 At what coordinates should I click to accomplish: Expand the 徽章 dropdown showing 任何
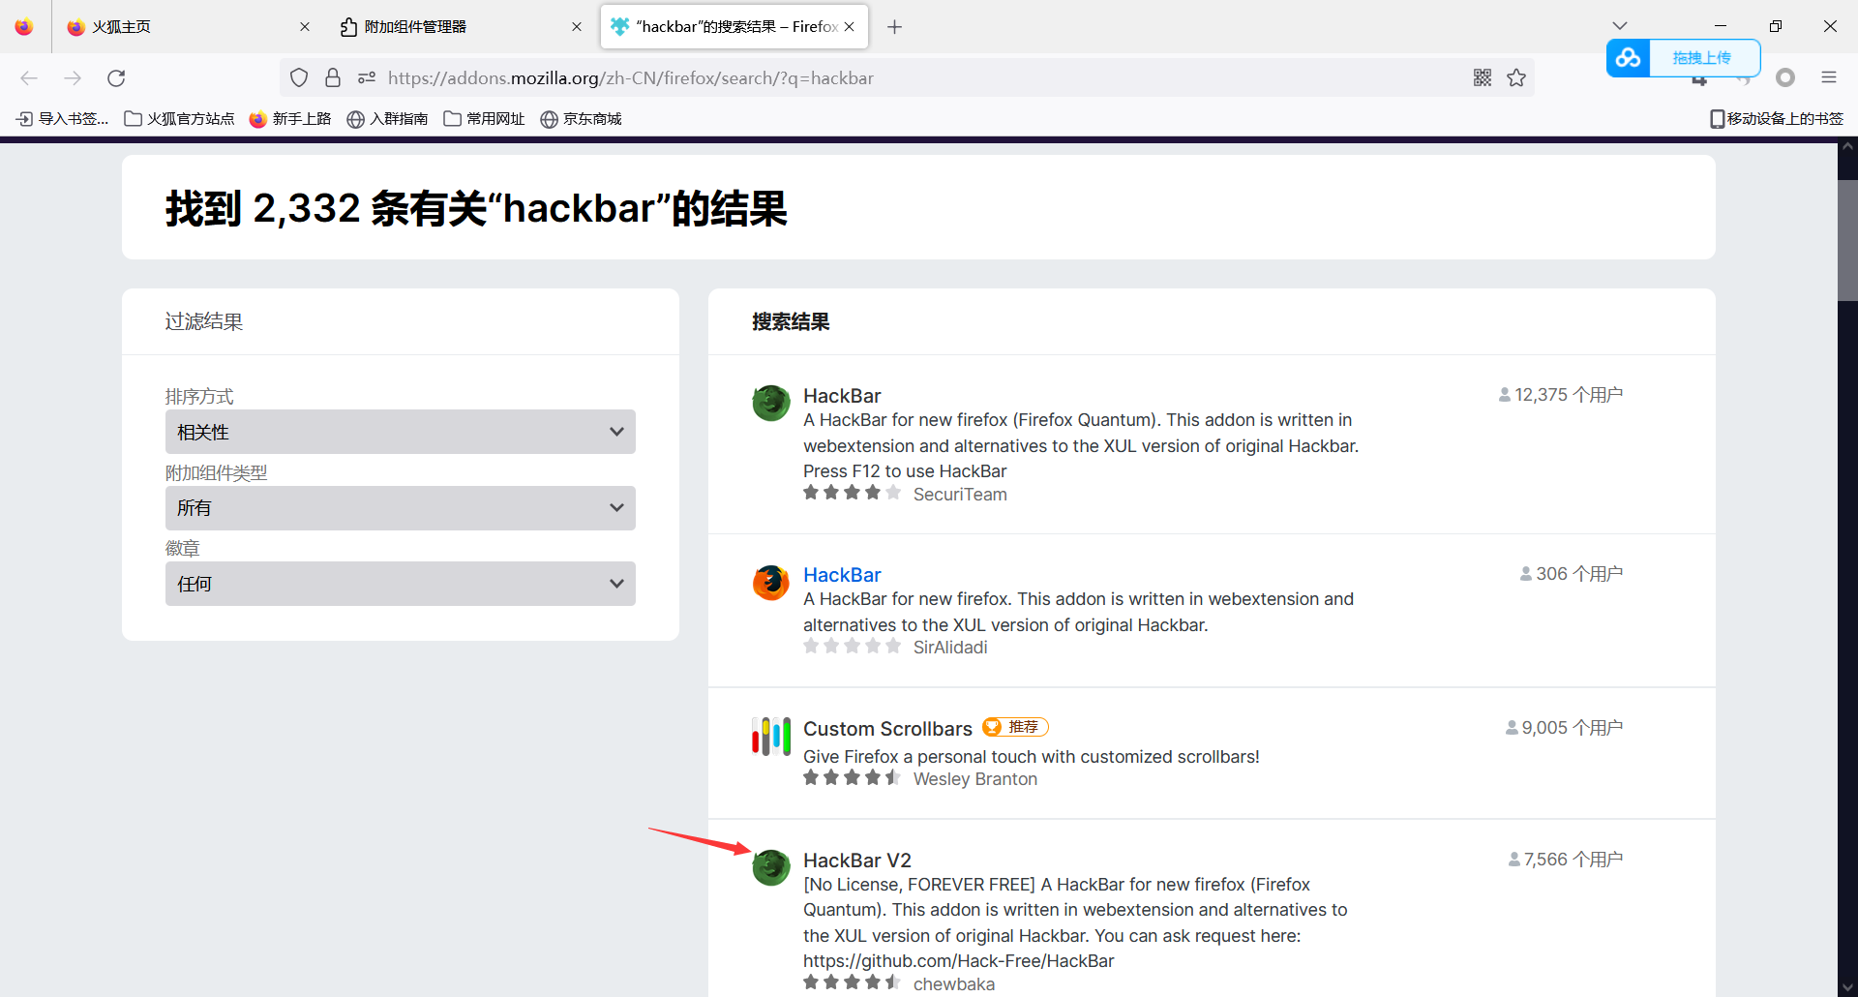tap(401, 584)
